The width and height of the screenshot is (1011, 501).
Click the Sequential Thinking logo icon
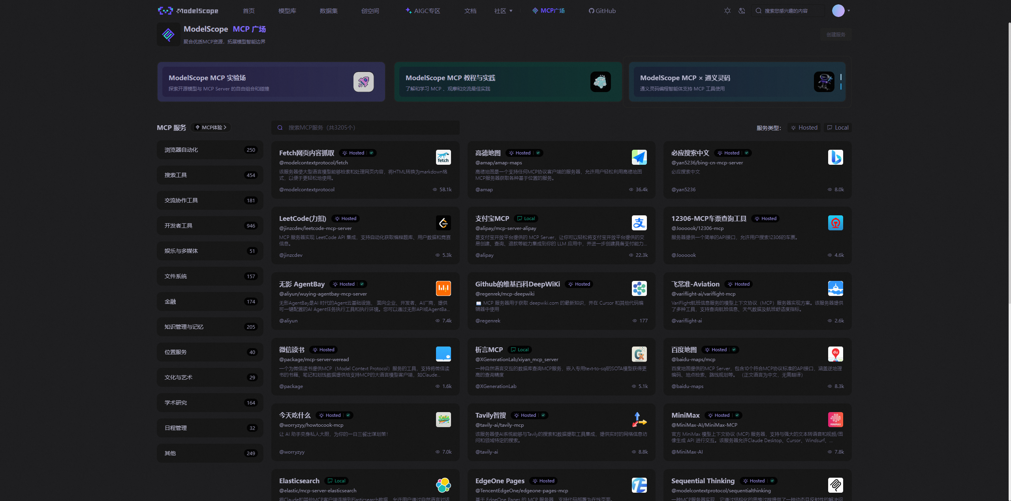pos(835,485)
